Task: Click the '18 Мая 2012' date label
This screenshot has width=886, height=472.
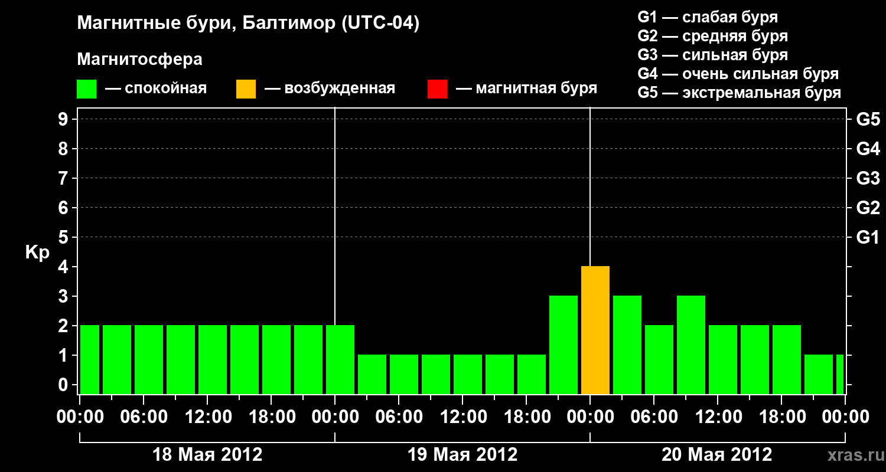Action: [207, 455]
